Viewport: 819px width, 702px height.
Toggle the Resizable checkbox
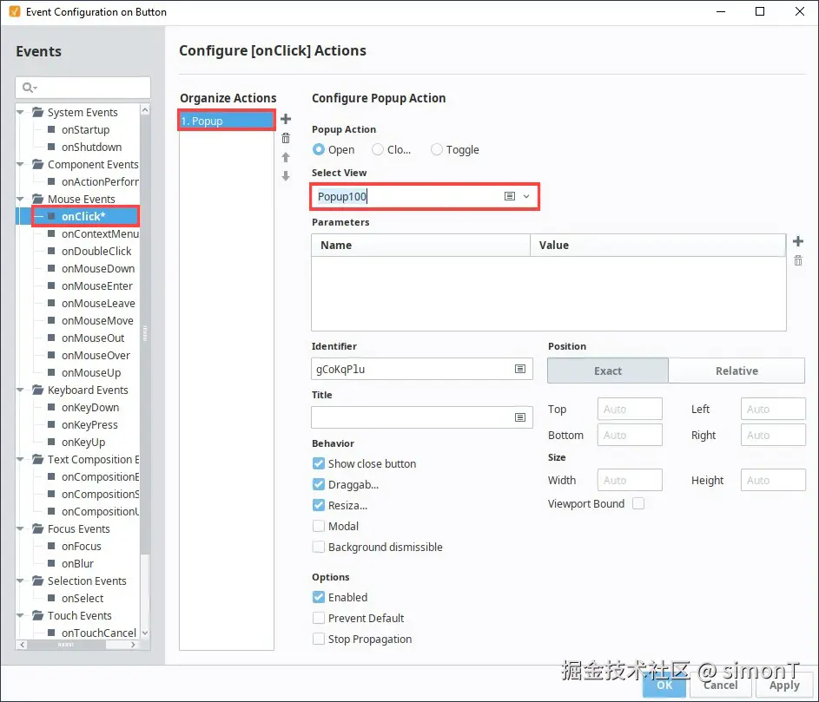pos(318,505)
